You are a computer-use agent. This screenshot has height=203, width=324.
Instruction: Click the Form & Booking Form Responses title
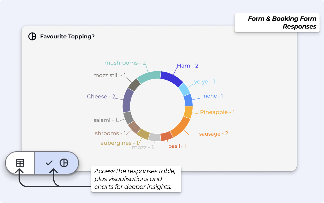[x=282, y=22]
